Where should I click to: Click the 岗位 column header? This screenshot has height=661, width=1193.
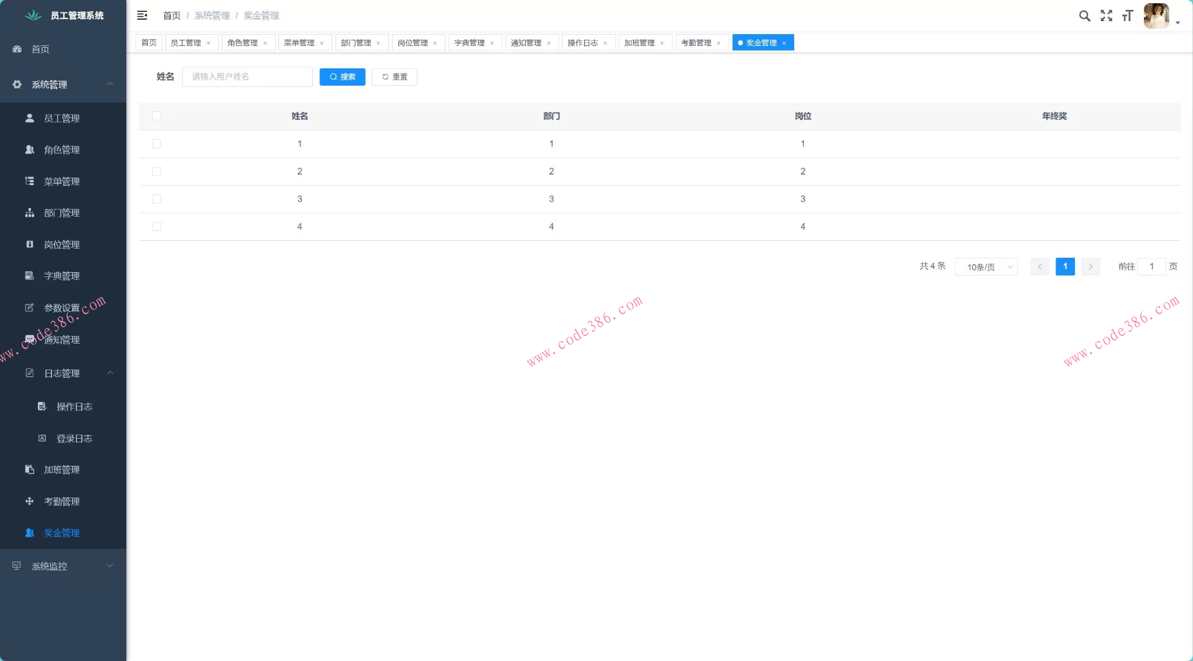803,116
